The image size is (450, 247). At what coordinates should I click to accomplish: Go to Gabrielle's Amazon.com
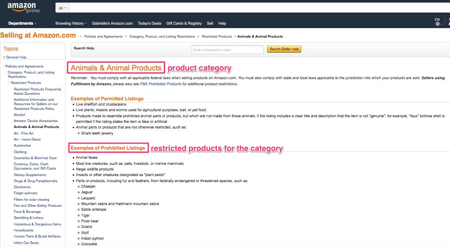point(112,23)
